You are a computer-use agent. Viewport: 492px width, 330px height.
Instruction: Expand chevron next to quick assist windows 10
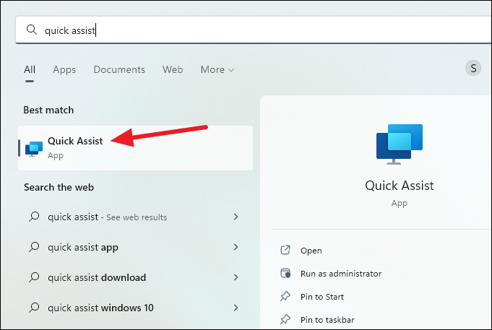coord(236,308)
